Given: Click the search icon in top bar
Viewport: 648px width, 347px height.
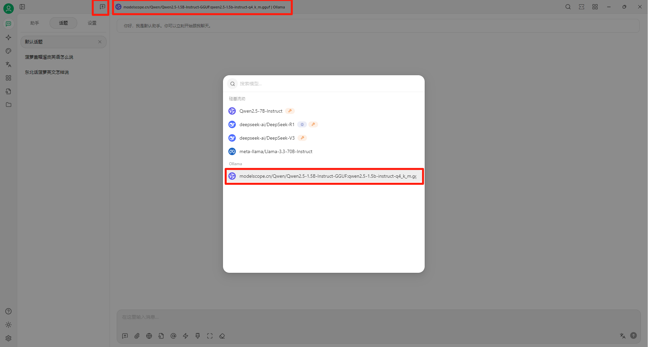Looking at the screenshot, I should [568, 7].
